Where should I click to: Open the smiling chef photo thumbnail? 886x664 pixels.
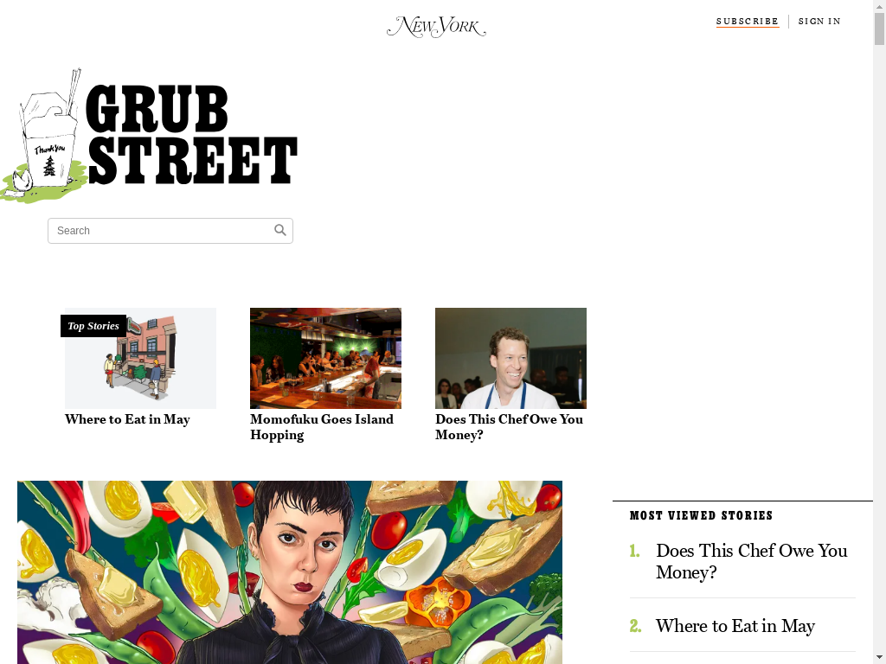click(510, 358)
